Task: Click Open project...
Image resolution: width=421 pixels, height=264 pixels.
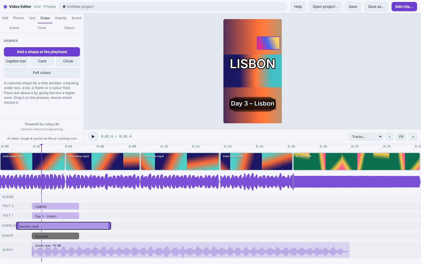Action: point(325,7)
